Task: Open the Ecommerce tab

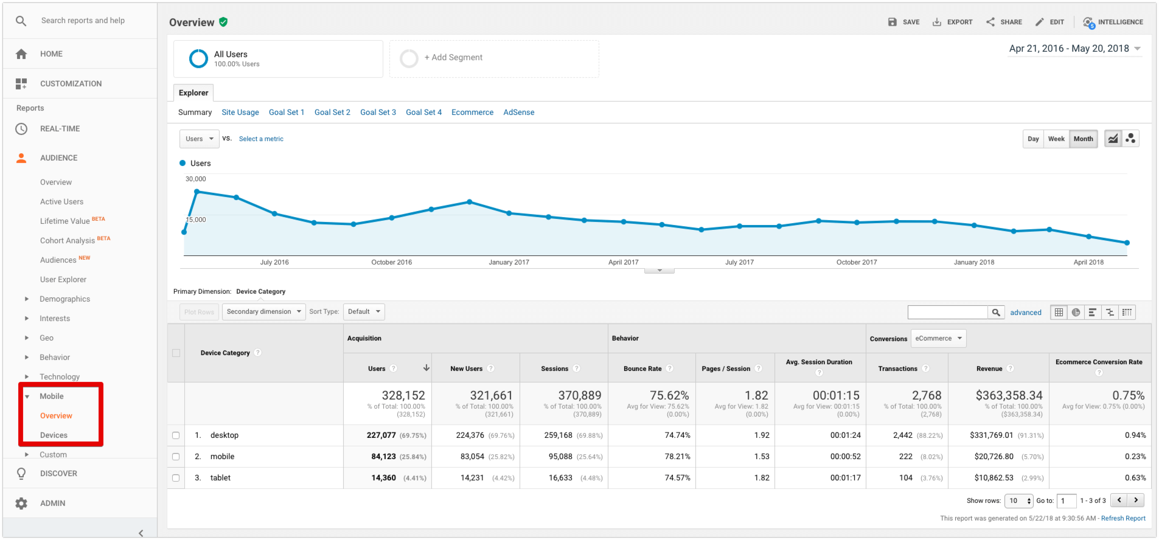Action: [x=472, y=112]
